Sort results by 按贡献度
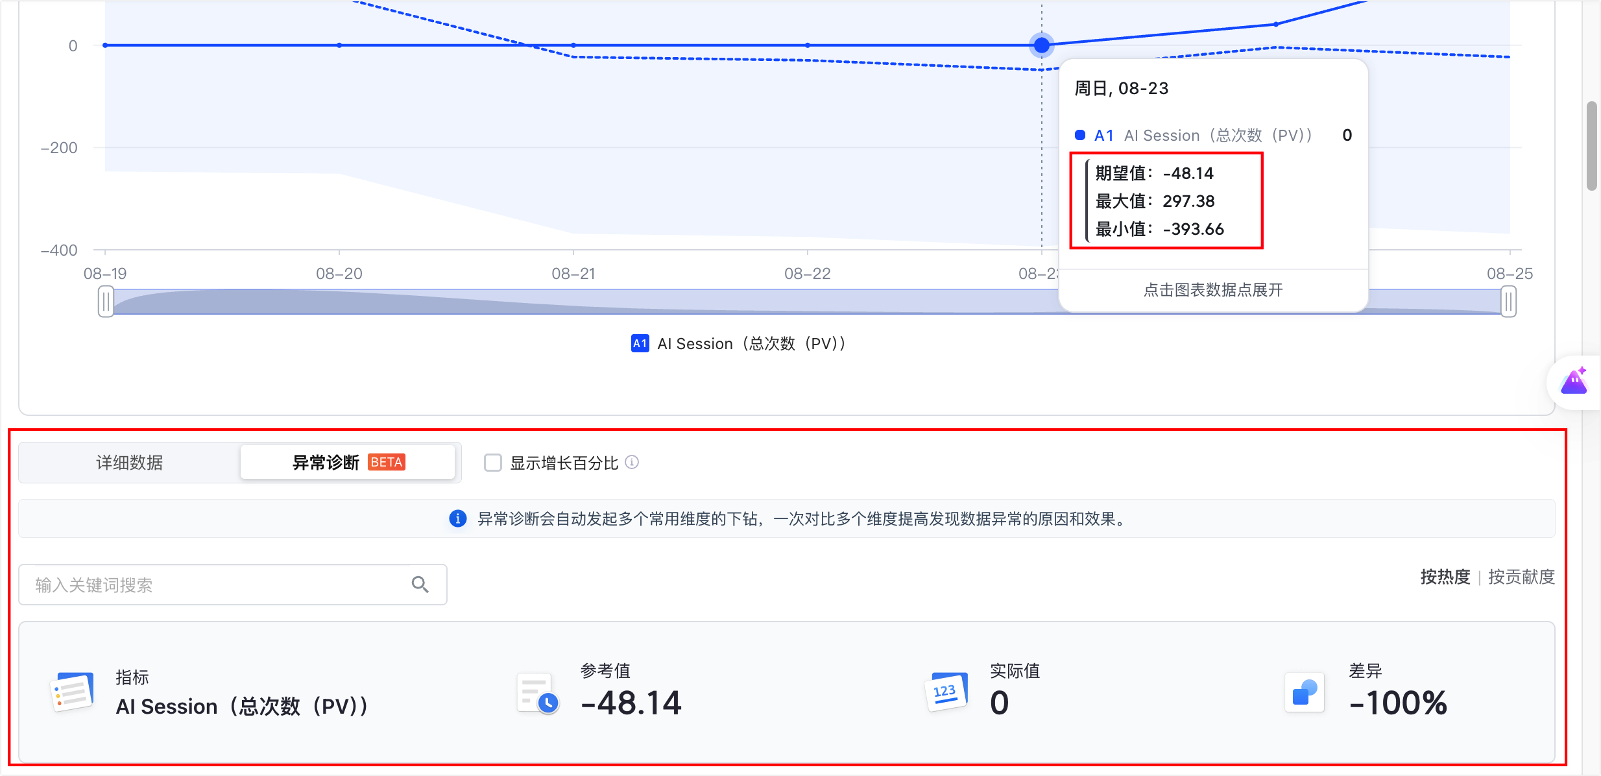Screen dimensions: 1601x776 [x=1521, y=577]
